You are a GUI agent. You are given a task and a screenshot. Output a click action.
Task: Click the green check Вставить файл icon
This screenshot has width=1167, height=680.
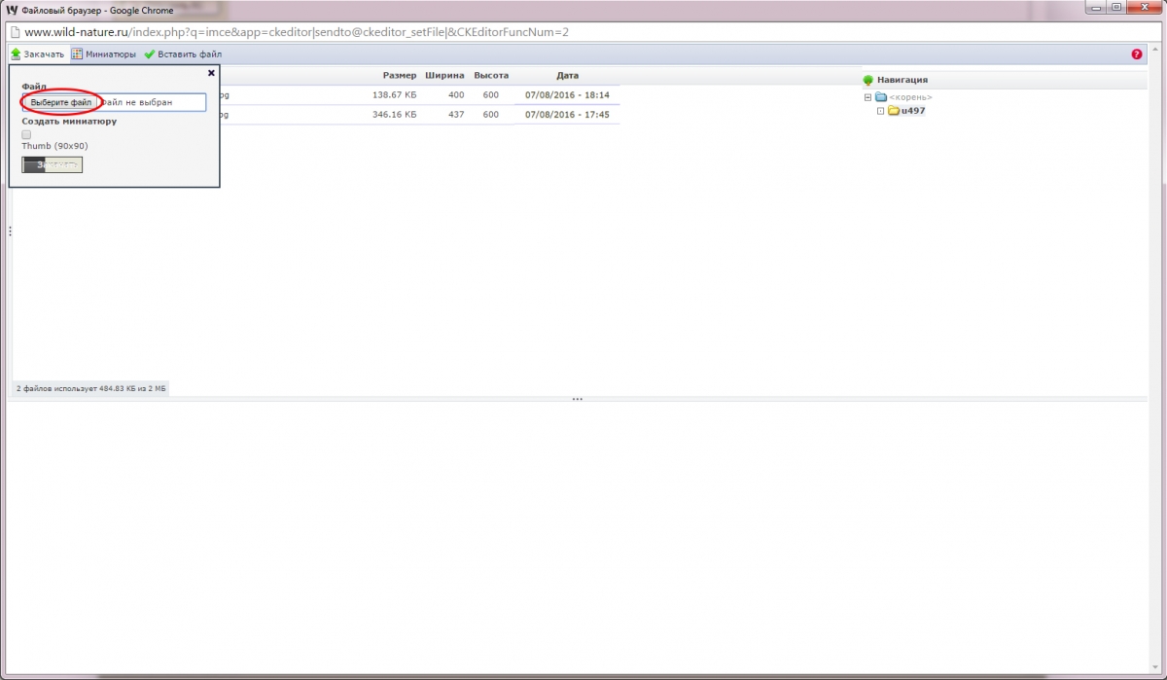[150, 54]
